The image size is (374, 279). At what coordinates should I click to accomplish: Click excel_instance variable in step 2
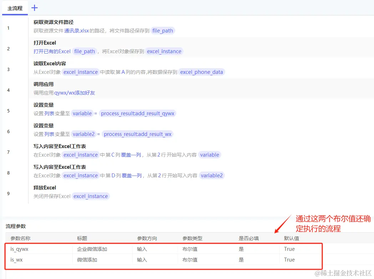tap(164, 51)
